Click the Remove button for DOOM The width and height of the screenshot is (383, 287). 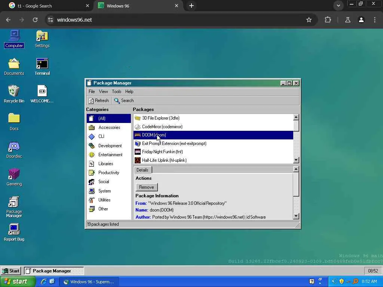click(147, 187)
